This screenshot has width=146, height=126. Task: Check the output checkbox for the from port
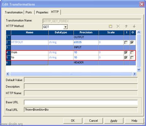pos(132,53)
